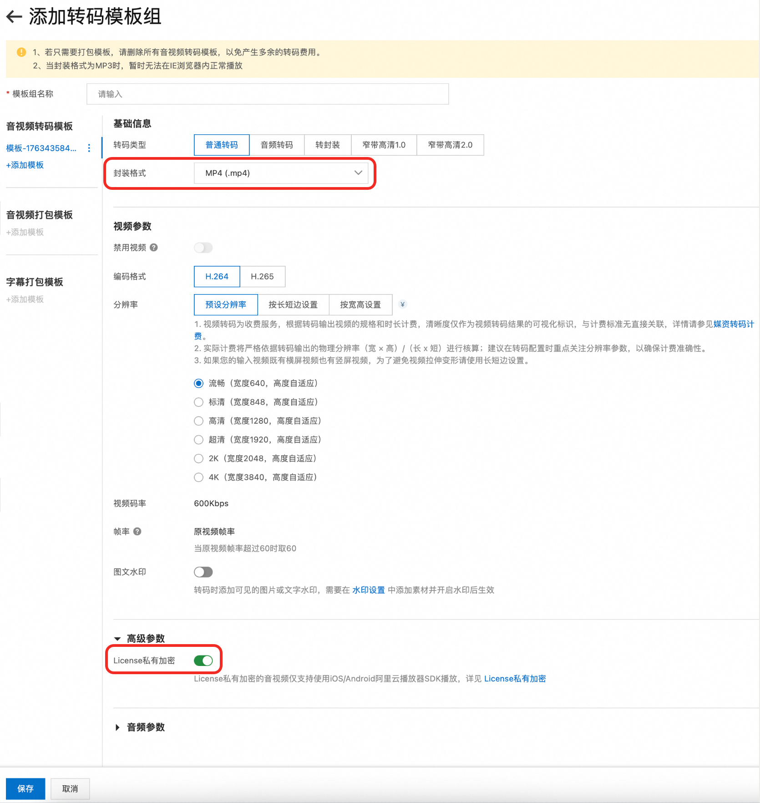This screenshot has width=760, height=803.
Task: Select the 音频转码 type tab
Action: pos(277,145)
